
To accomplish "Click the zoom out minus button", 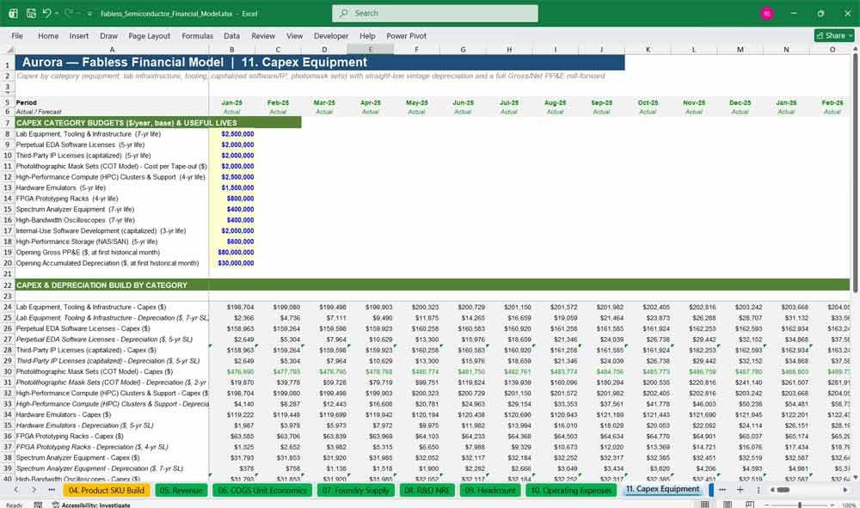I will (767, 505).
